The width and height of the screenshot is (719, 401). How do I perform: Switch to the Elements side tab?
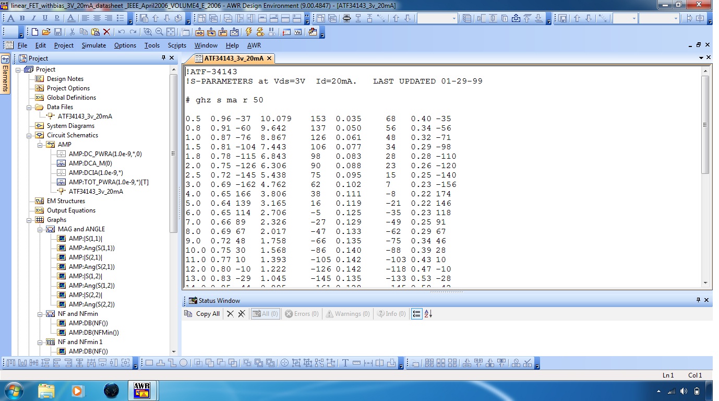tap(5, 74)
